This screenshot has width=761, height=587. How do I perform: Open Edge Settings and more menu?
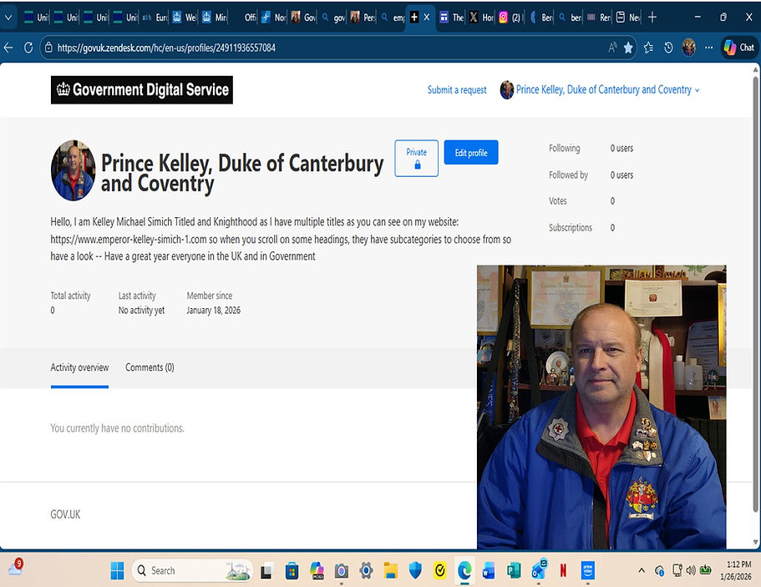[709, 48]
